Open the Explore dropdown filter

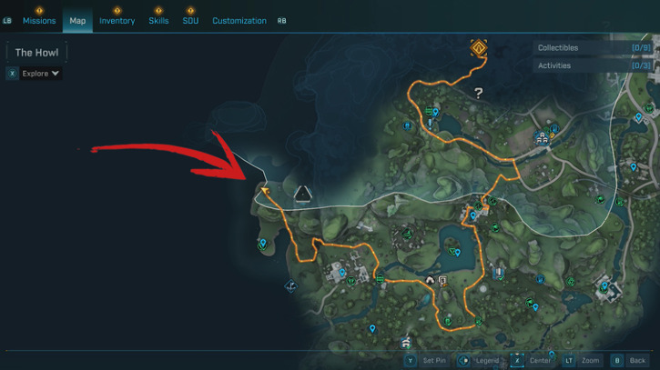click(34, 74)
